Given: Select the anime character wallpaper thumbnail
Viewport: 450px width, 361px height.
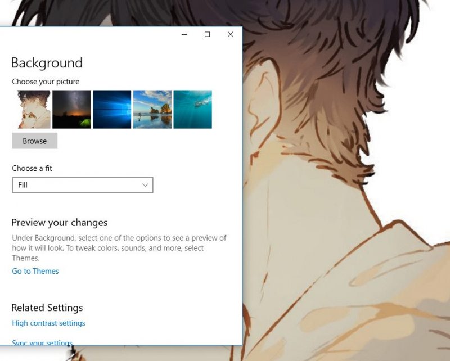Looking at the screenshot, I should point(31,109).
